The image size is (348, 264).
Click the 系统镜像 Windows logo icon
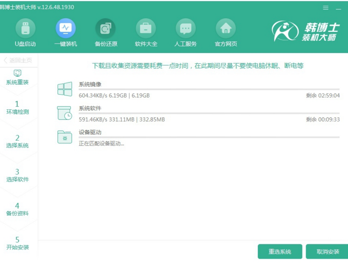tap(65, 89)
